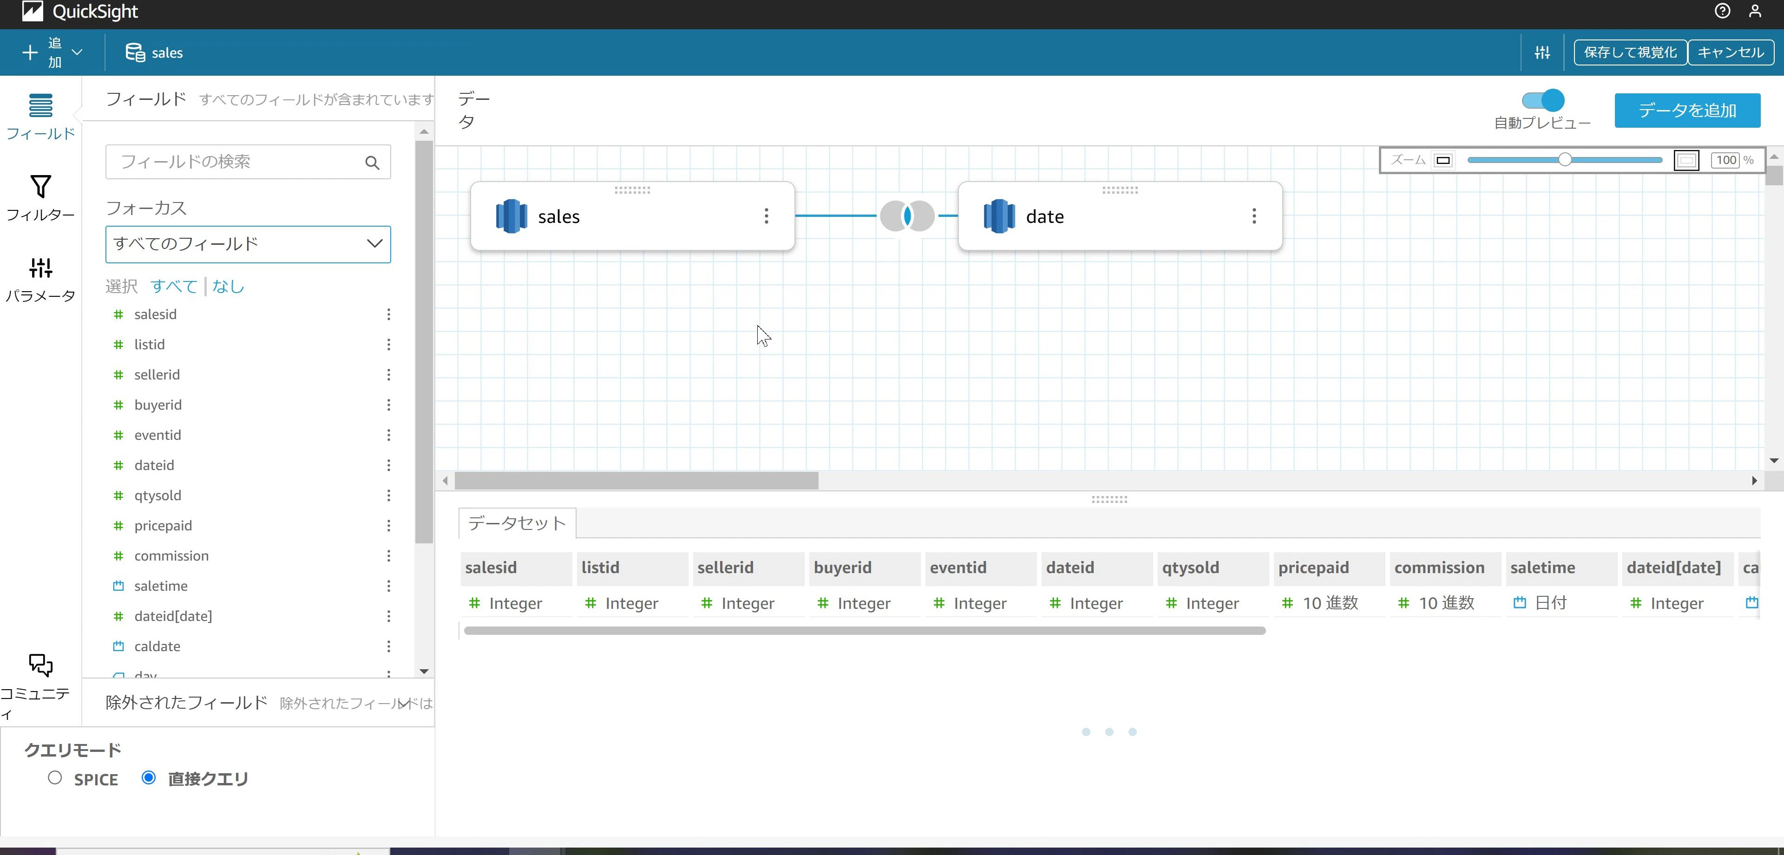Select the direct query (直接クエリ) radio
The height and width of the screenshot is (855, 1784).
(148, 777)
